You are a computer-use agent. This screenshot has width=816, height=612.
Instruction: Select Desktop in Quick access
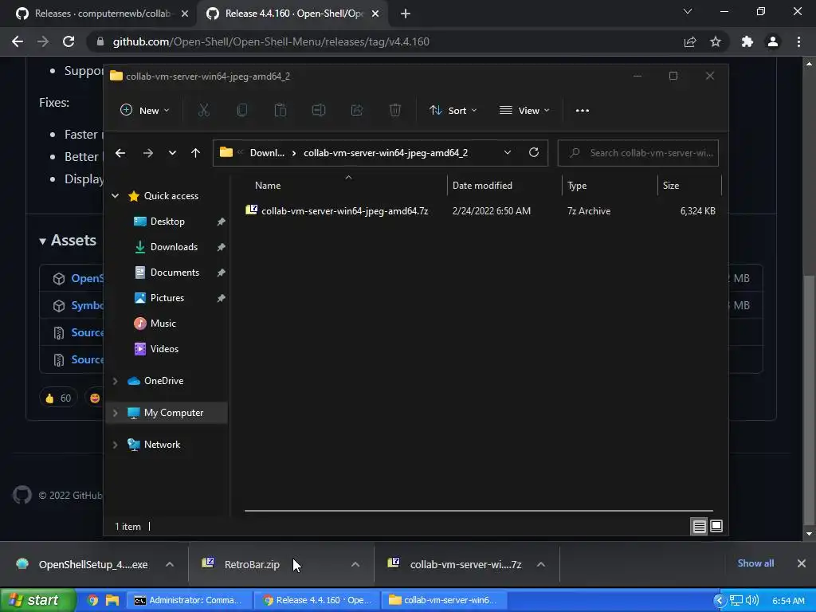pyautogui.click(x=167, y=222)
